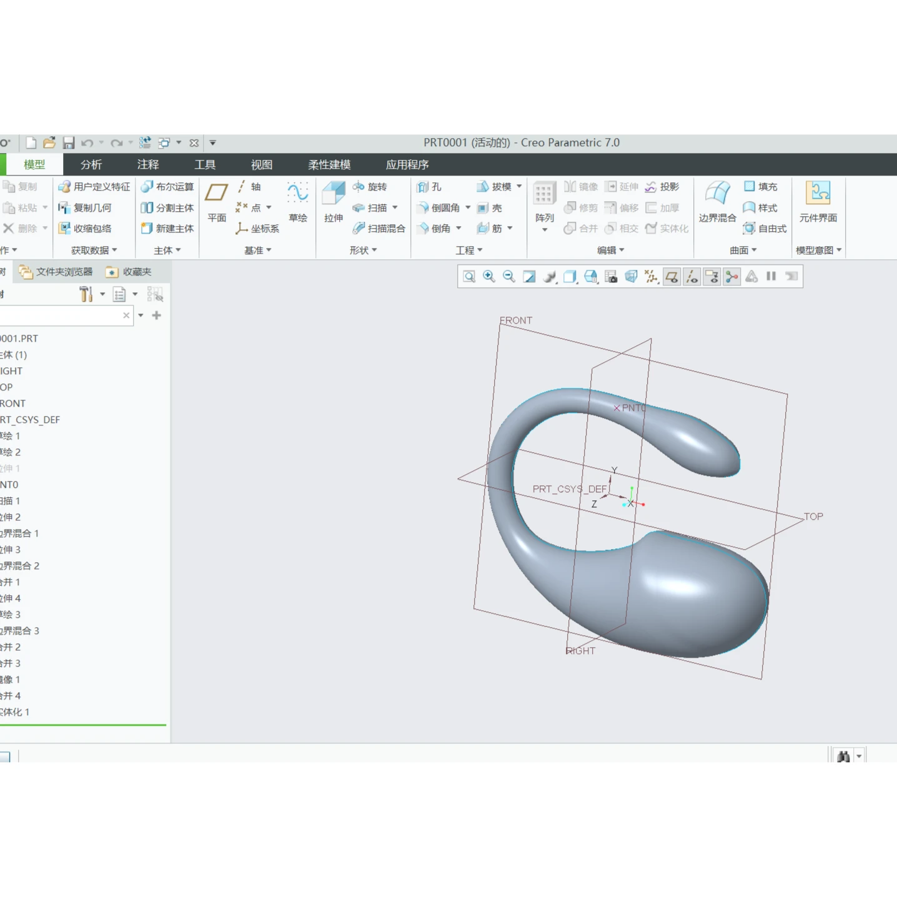The width and height of the screenshot is (897, 897).
Task: Select the Shell (壳) tool
Action: coord(490,208)
